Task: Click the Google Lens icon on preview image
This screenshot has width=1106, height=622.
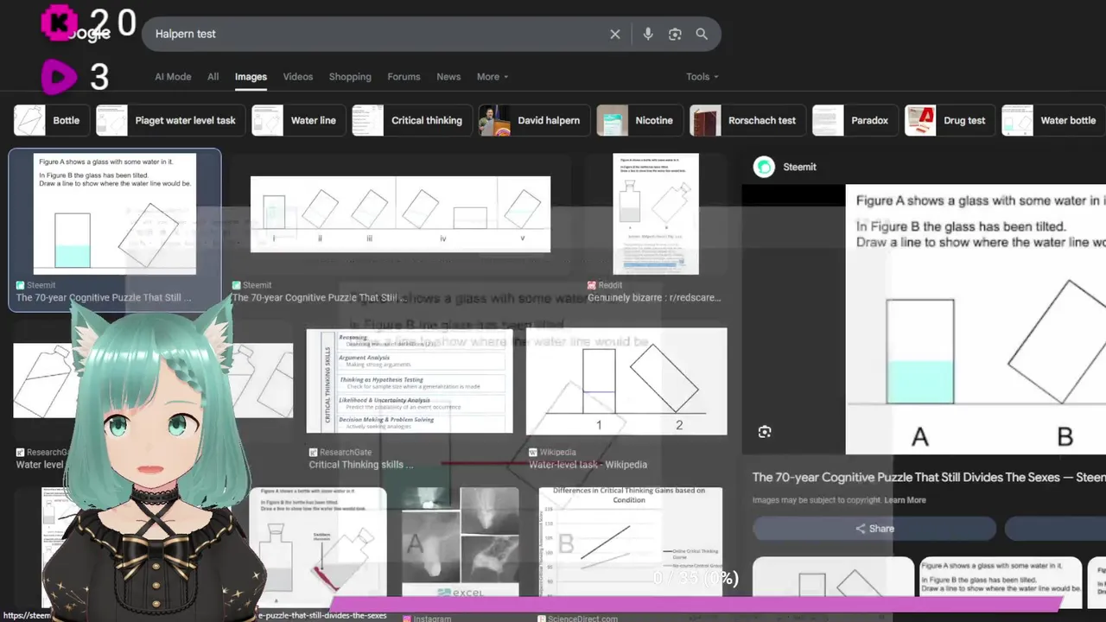Action: click(x=765, y=432)
